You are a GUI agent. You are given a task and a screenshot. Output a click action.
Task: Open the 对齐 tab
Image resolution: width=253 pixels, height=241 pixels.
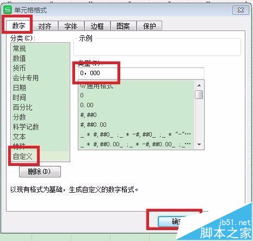[45, 26]
